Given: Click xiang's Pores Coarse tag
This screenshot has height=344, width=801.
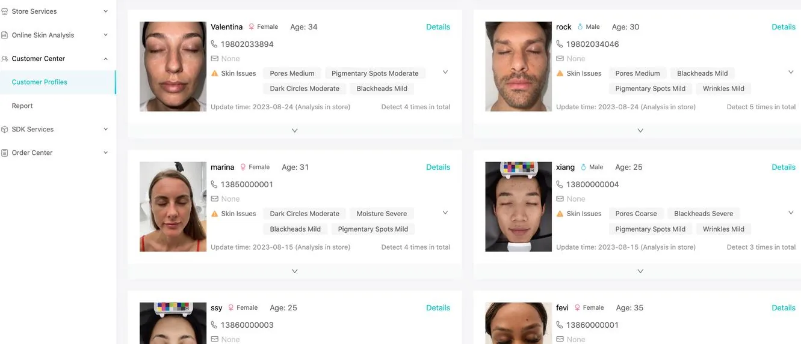Looking at the screenshot, I should click(636, 214).
